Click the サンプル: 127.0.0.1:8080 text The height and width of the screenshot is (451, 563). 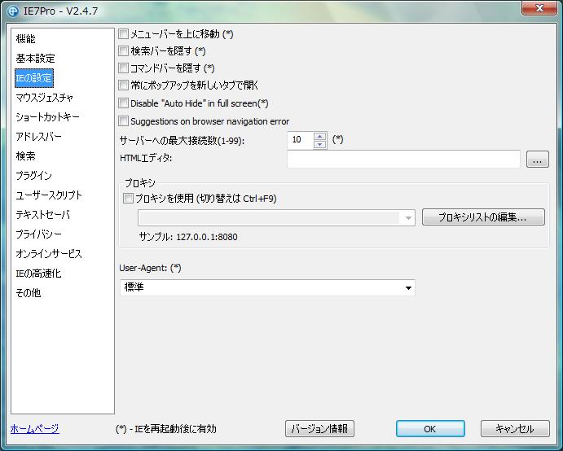[x=188, y=237]
